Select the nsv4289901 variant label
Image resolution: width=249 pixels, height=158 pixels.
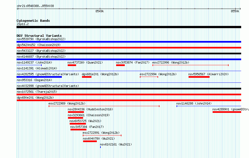pos(231,109)
